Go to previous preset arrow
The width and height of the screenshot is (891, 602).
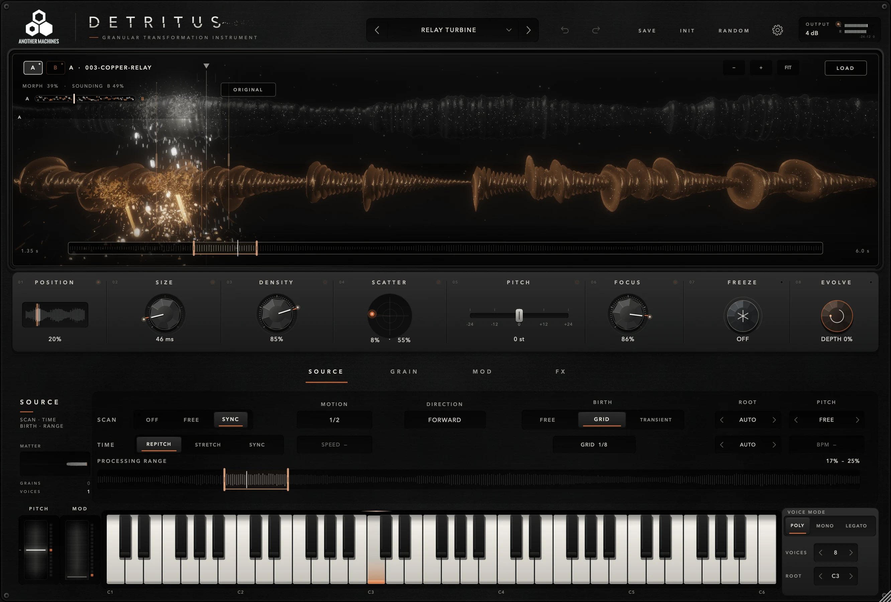coord(377,30)
